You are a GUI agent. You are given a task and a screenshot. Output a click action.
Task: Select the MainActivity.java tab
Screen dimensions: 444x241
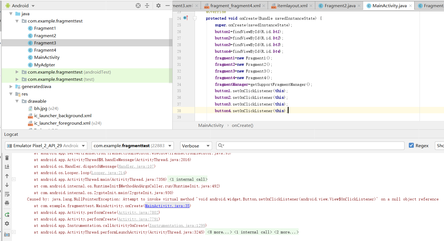tap(389, 6)
